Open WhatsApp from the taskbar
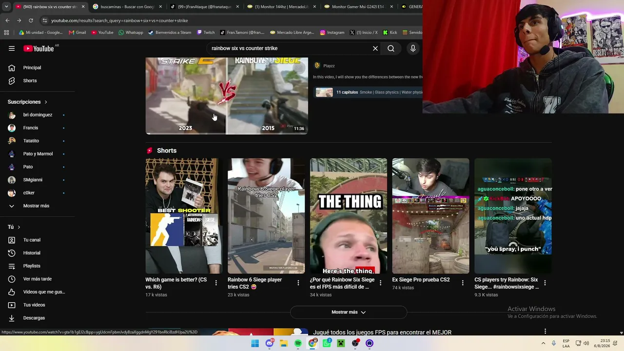 click(327, 343)
